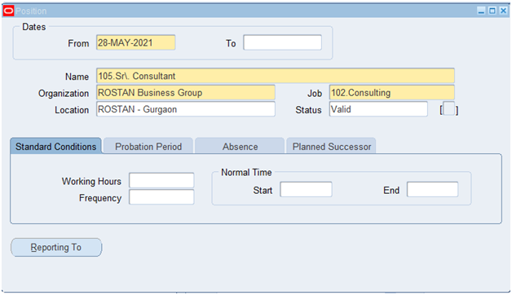Click the Job field with 102.Consulting
512x295 pixels.
pos(392,92)
